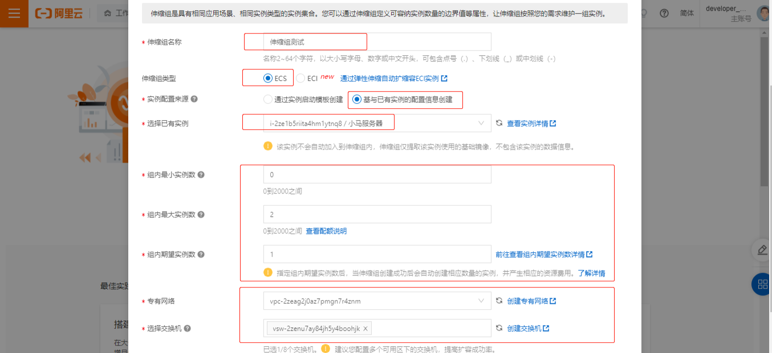772x353 pixels.
Task: Show help for select vSwitch
Action: coord(187,329)
